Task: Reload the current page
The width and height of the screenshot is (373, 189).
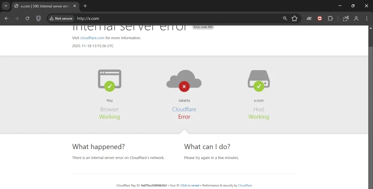Action: 27,18
